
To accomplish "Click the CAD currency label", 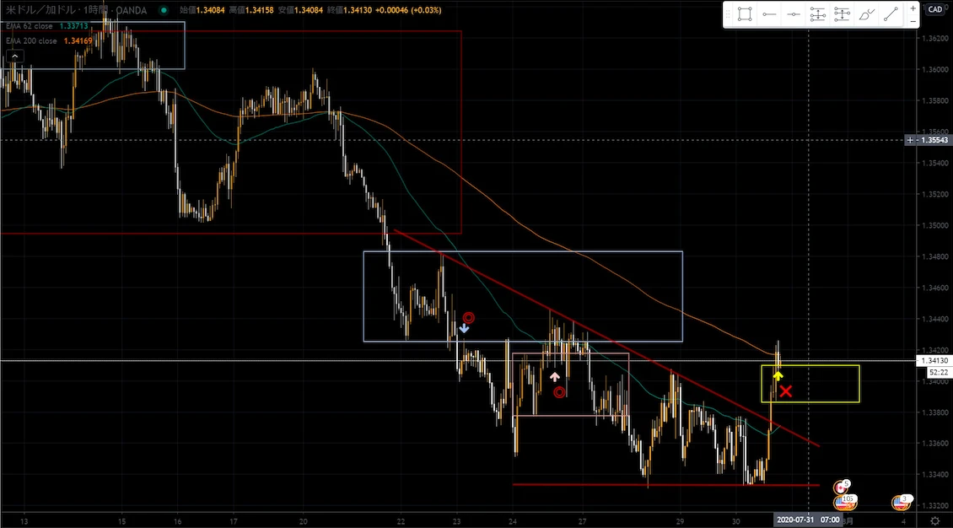I will click(935, 9).
